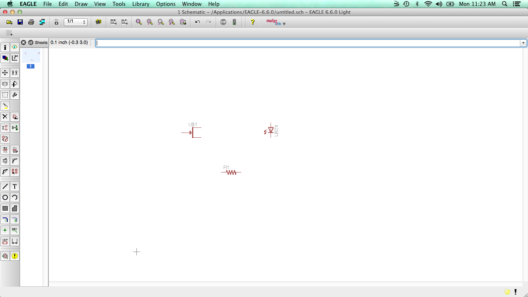Zoom out of the schematic
This screenshot has width=528, height=297.
pyautogui.click(x=161, y=22)
